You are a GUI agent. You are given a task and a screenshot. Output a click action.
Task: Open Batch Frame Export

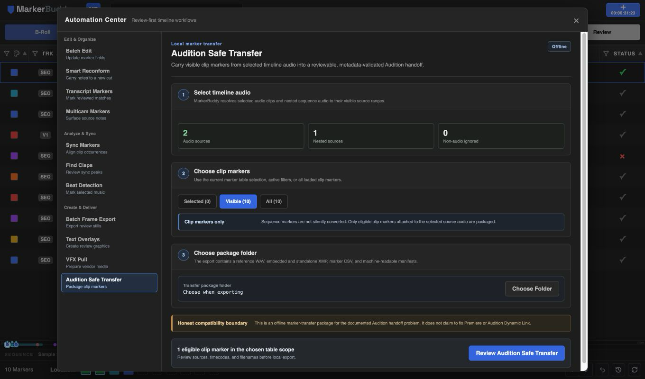pyautogui.click(x=109, y=222)
